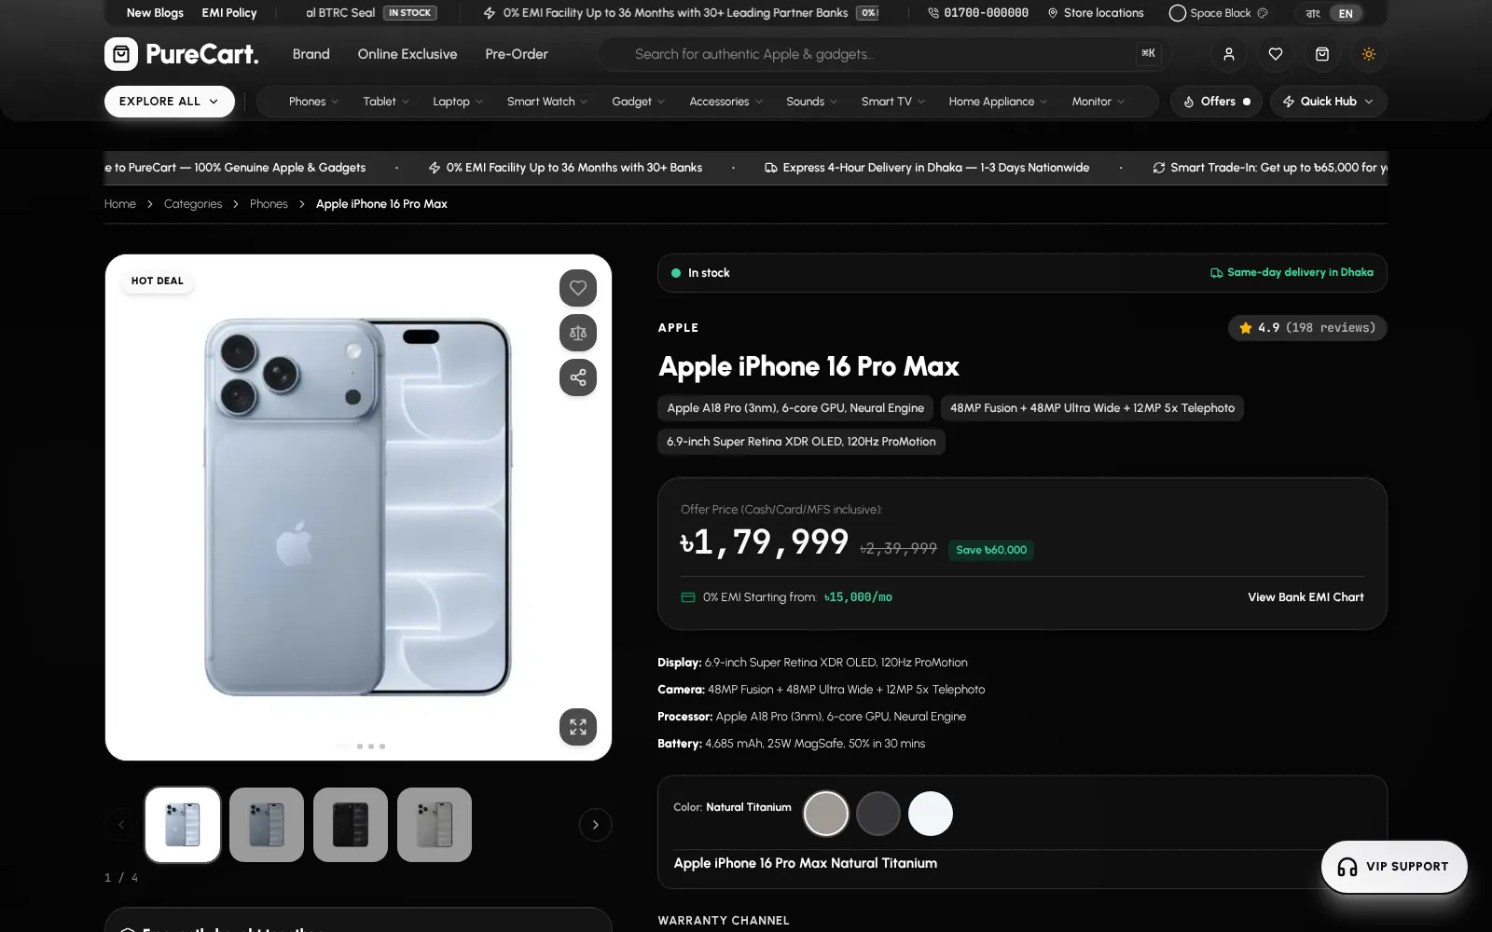
Task: Go to previous thumbnail with left arrow
Action: [x=121, y=825]
